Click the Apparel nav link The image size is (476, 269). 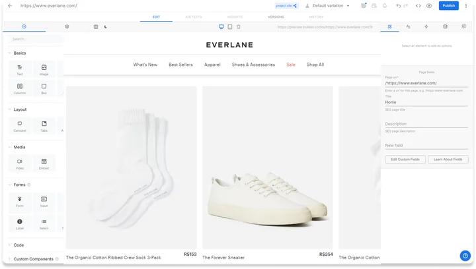pos(212,65)
